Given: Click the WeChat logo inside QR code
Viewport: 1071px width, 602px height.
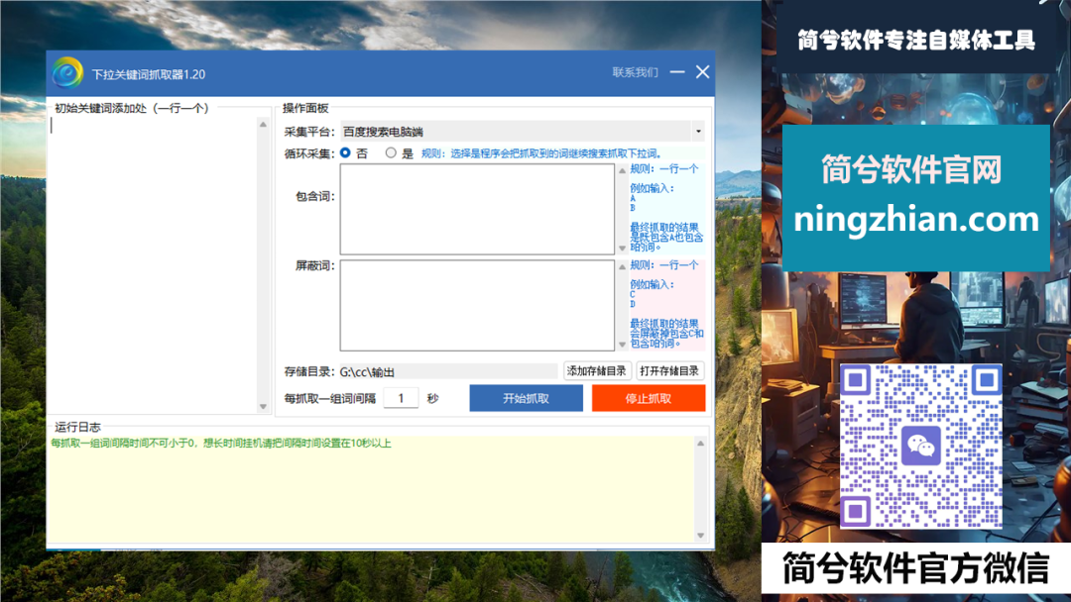Looking at the screenshot, I should (920, 446).
